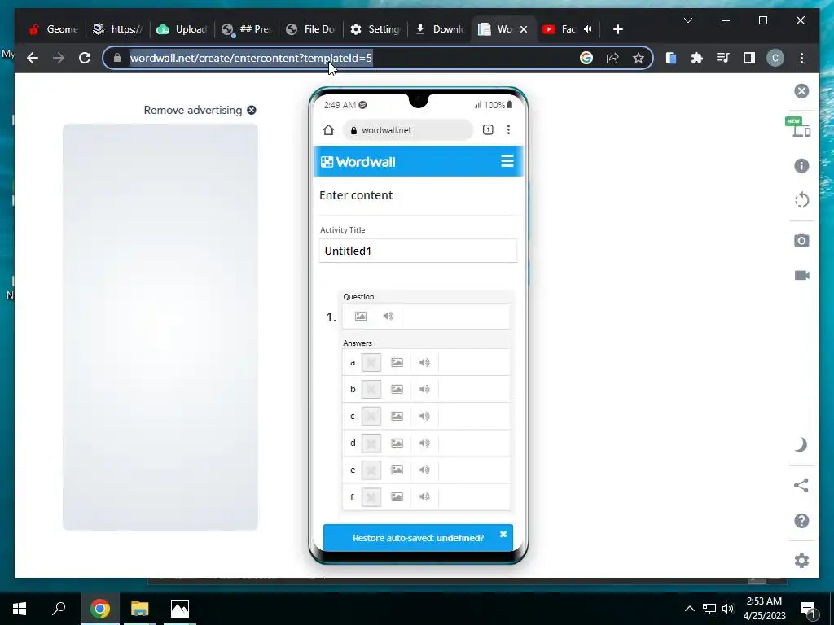Open the taskbar volume control
Viewport: 834px width, 625px height.
pos(728,609)
